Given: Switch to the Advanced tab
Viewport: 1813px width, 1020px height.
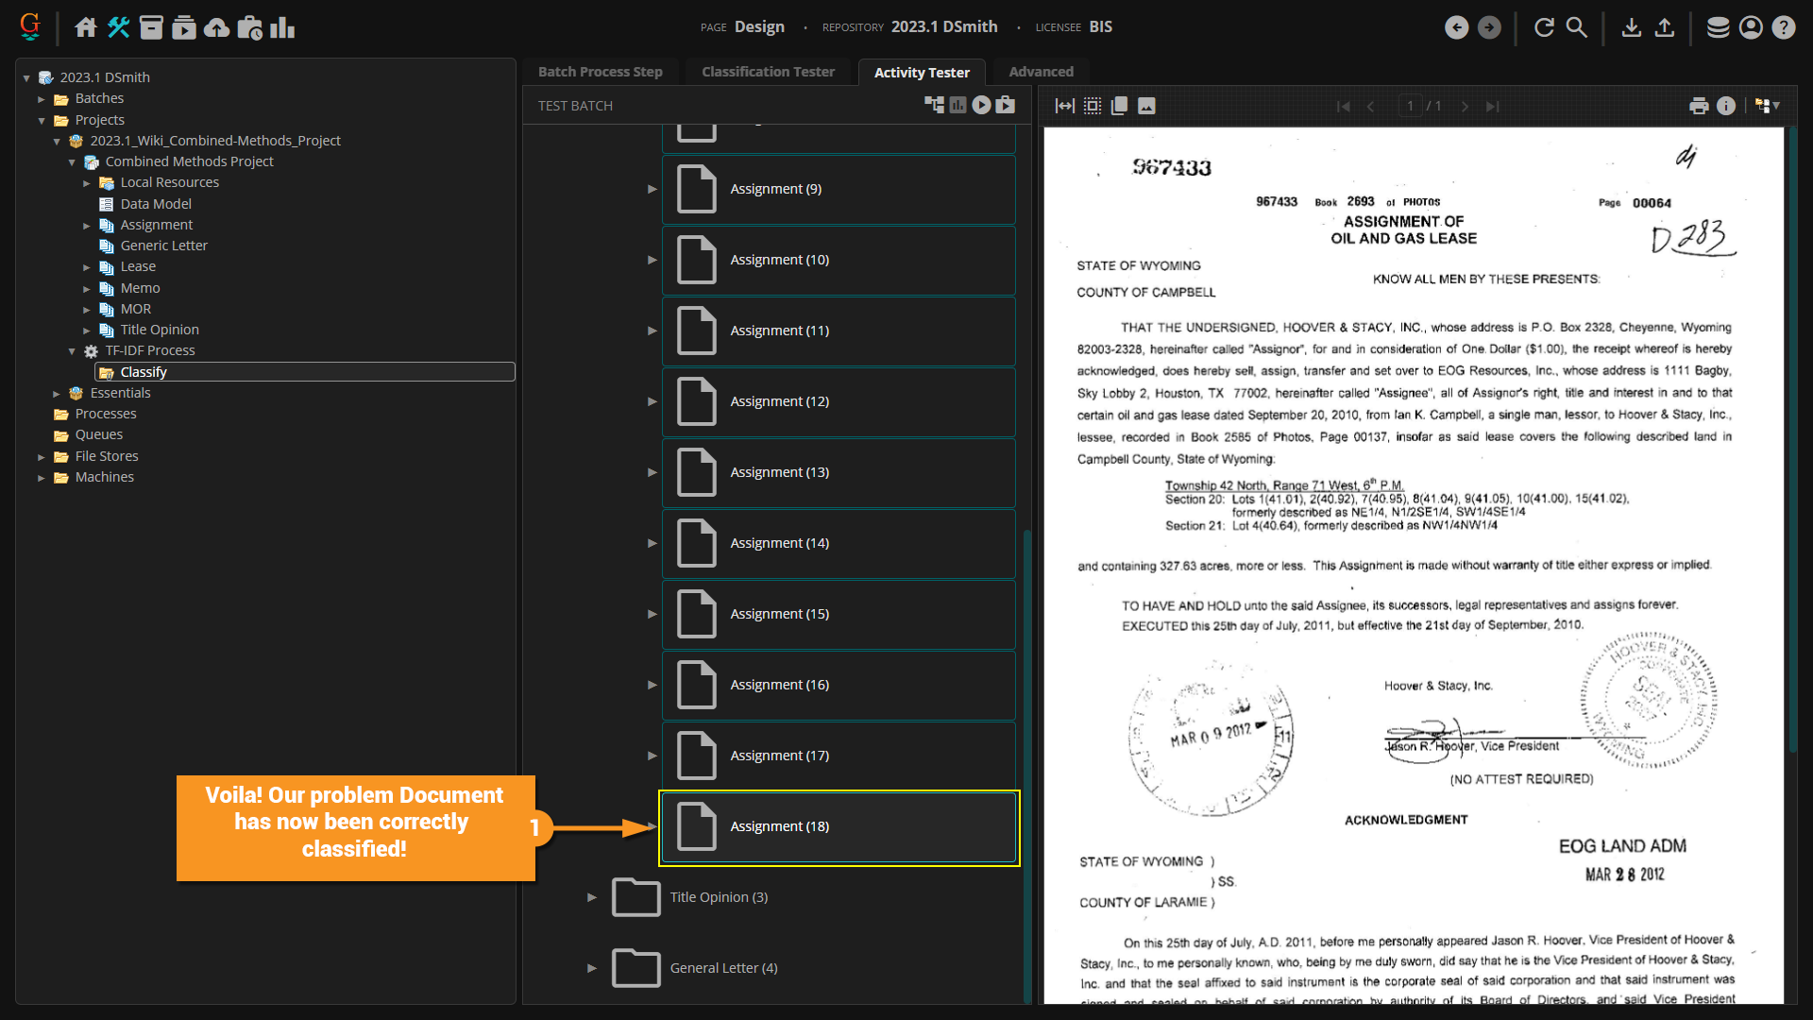Looking at the screenshot, I should point(1041,72).
